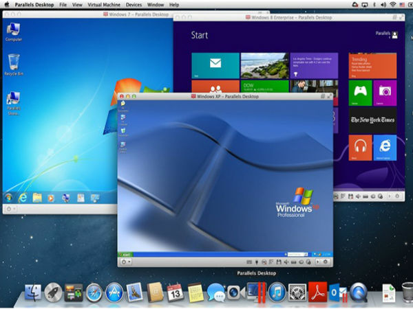Open the App Store from the Dock
The width and height of the screenshot is (413, 309).
coord(114,293)
